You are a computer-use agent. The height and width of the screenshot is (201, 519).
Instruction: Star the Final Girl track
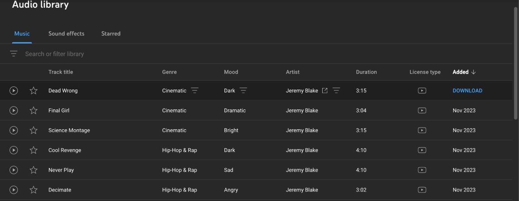pyautogui.click(x=34, y=111)
